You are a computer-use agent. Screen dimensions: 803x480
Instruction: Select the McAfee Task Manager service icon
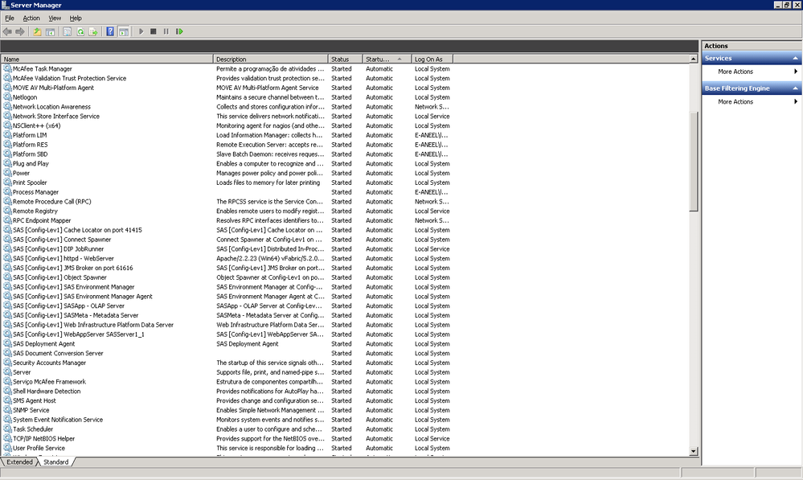[x=7, y=68]
